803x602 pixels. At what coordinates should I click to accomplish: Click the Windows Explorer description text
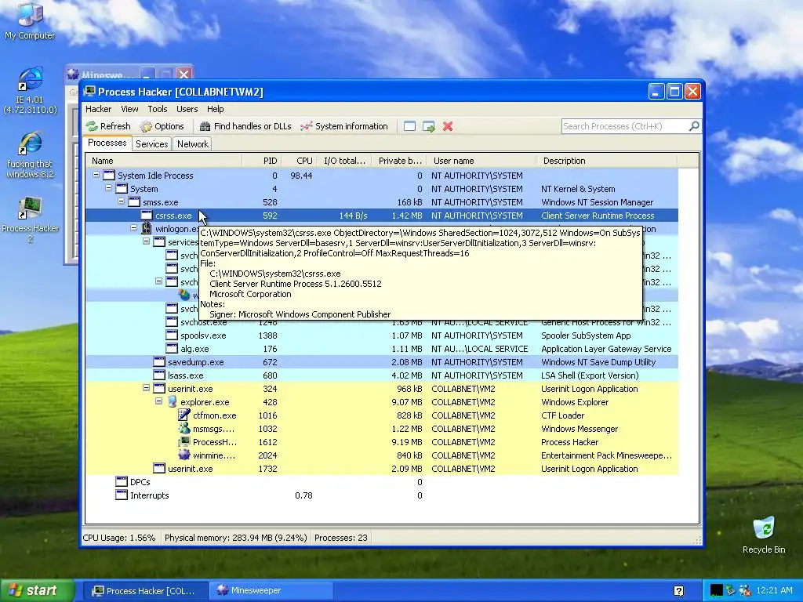point(575,402)
